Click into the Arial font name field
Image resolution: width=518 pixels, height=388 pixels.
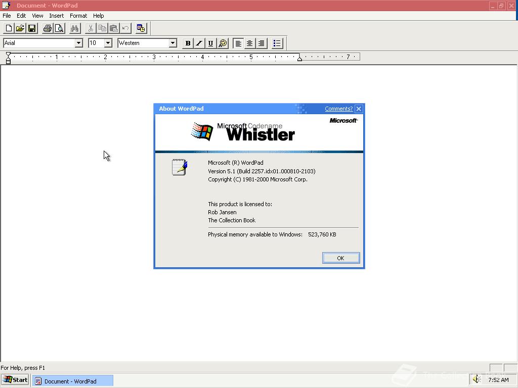pyautogui.click(x=39, y=43)
